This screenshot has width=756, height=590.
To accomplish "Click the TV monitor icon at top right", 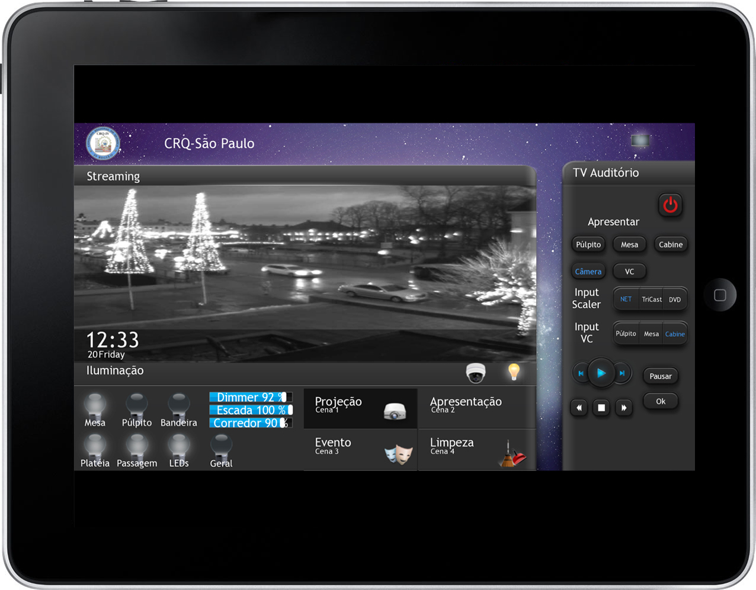I will 640,140.
